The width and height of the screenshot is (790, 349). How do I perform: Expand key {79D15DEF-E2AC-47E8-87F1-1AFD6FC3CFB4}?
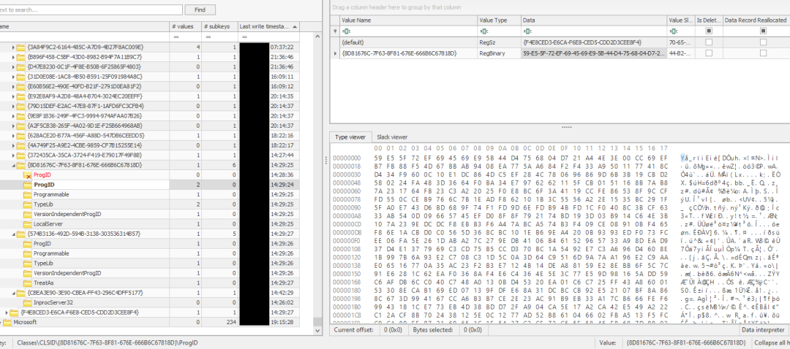tap(13, 106)
